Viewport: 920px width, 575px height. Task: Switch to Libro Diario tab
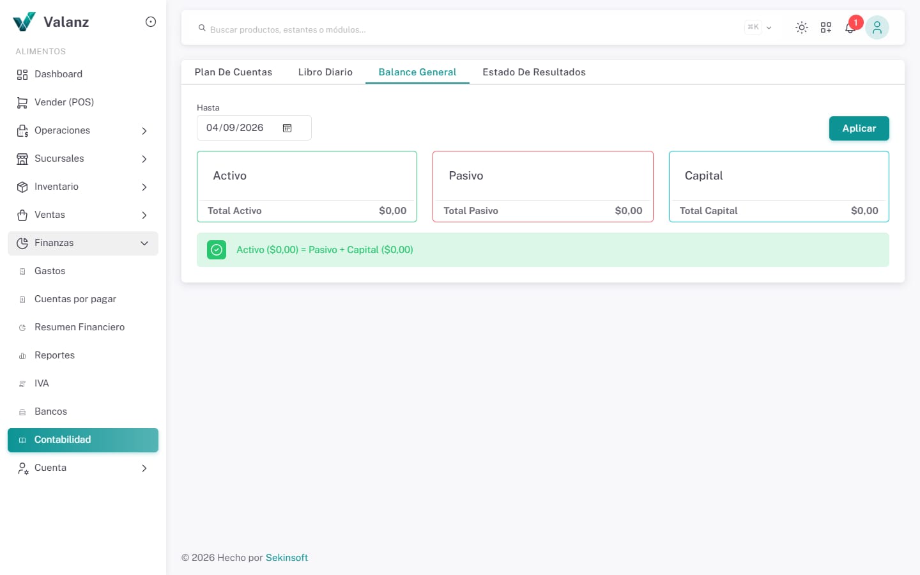pos(325,72)
